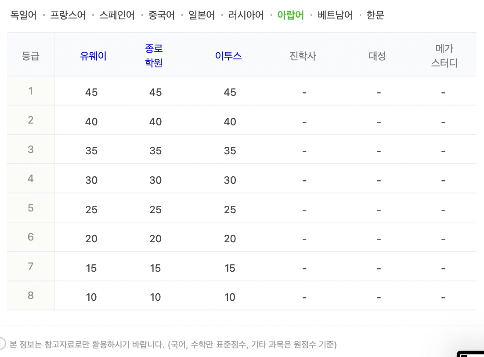This screenshot has height=357, width=484.
Task: Click the grade 8 row label
Action: tap(31, 295)
